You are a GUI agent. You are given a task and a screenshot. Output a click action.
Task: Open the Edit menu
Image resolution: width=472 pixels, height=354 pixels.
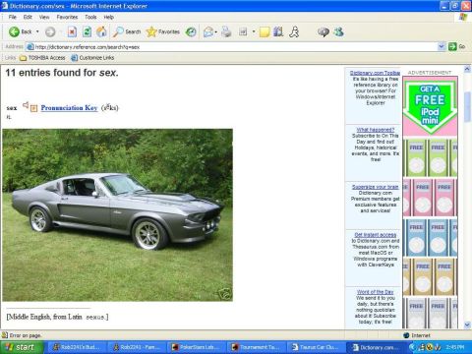[28, 17]
